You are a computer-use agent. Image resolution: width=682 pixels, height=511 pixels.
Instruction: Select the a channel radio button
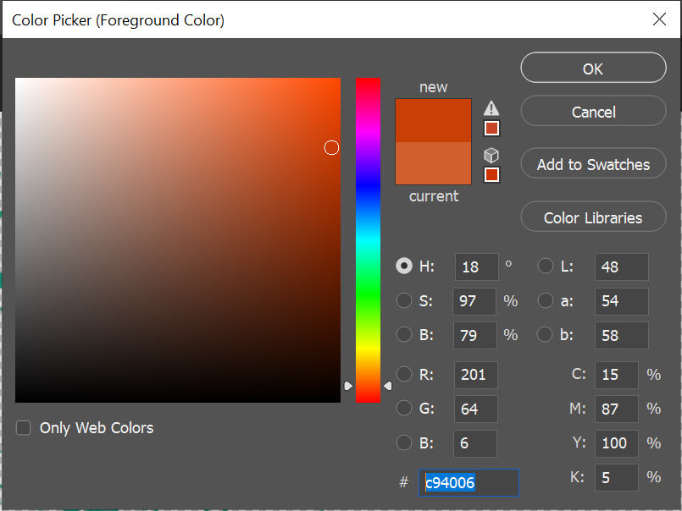coord(546,300)
